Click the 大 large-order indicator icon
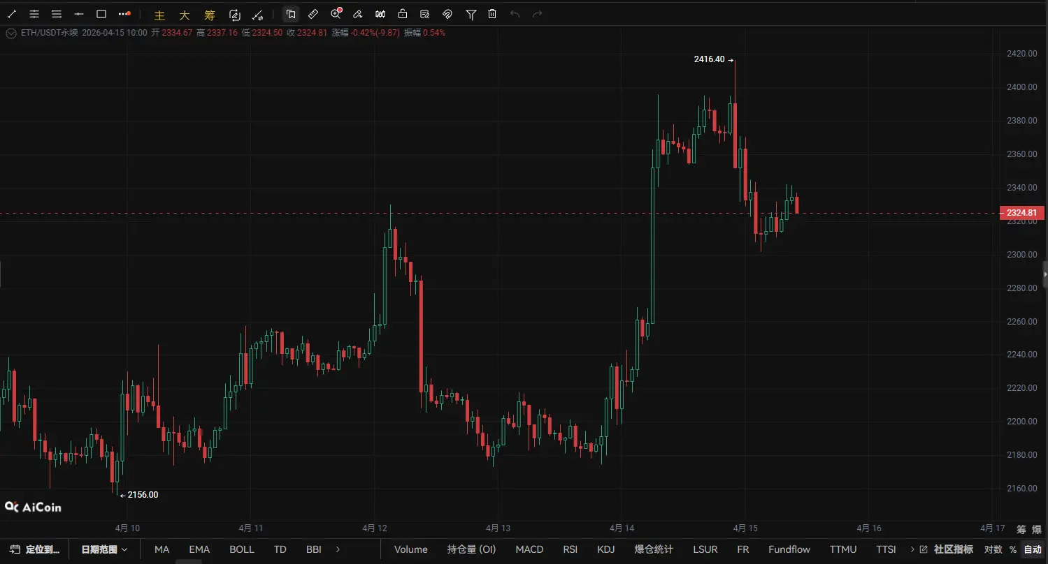The image size is (1048, 564). click(x=185, y=15)
